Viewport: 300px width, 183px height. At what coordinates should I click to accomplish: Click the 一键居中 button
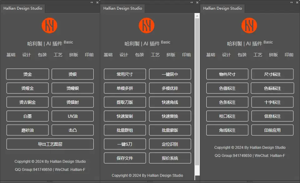pos(170,74)
